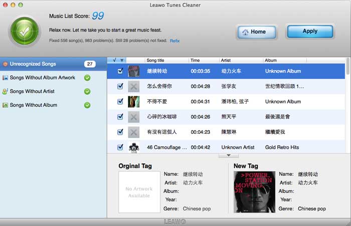This screenshot has width=351, height=226.
Task: Click the song title 46 Camouflage
Action: (167, 147)
